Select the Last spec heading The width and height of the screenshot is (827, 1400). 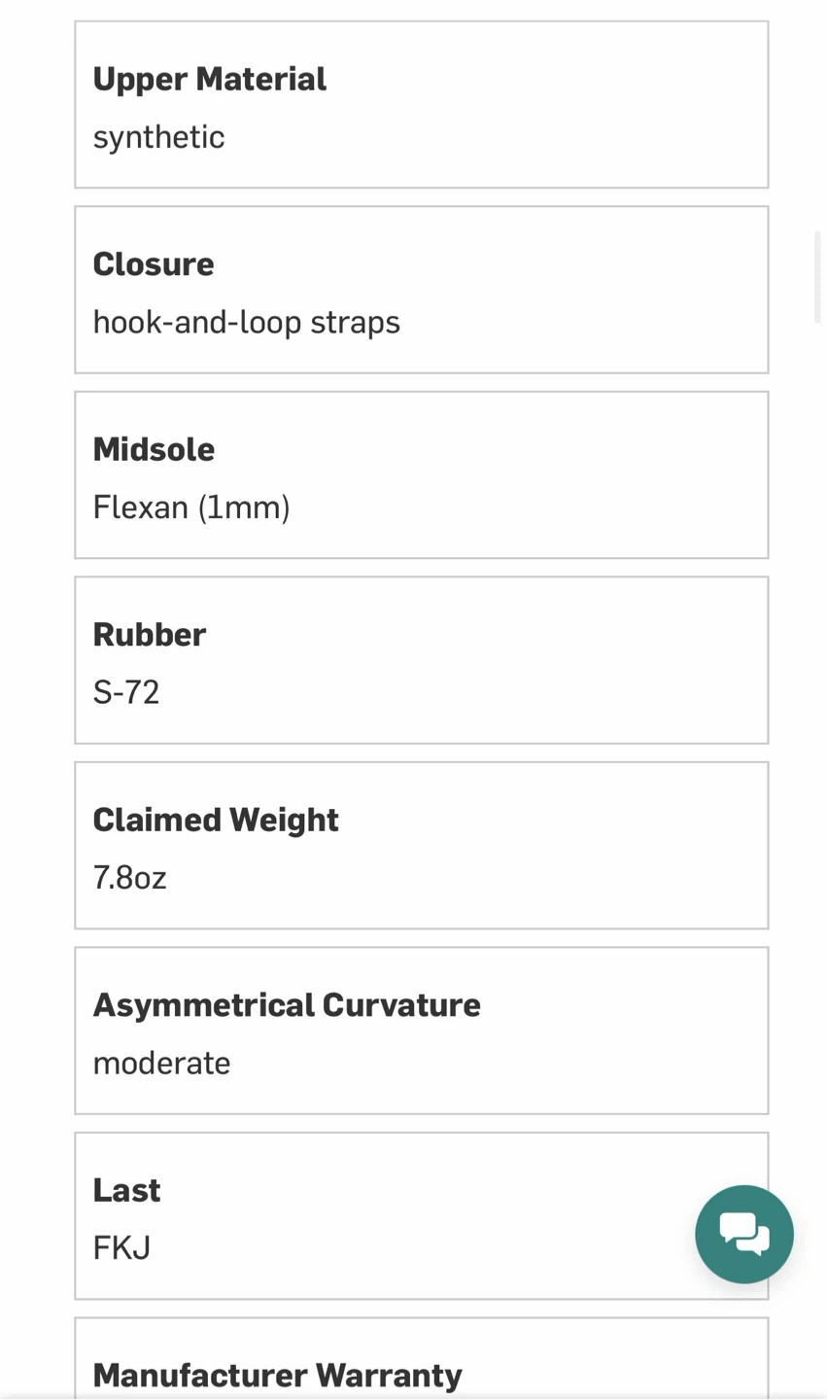pos(127,1190)
